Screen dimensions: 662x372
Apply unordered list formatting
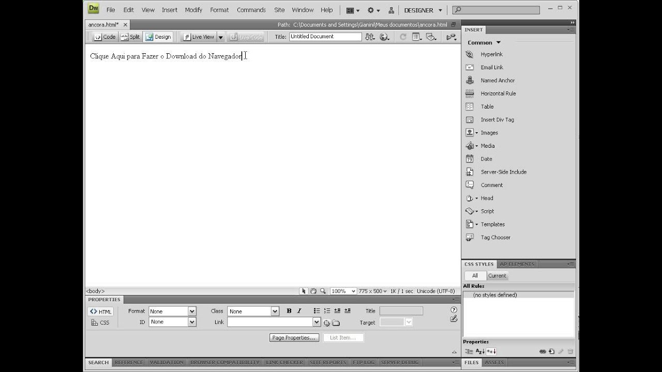(x=317, y=311)
